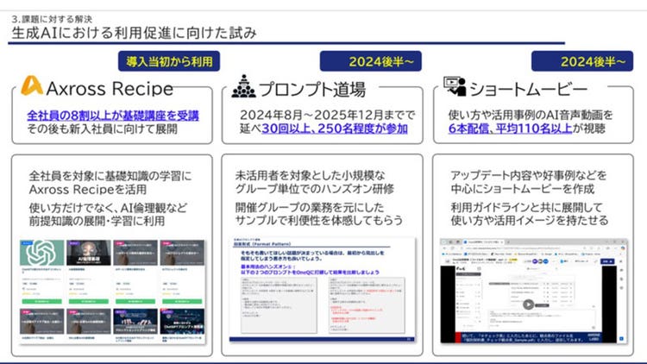The width and height of the screenshot is (647, 364).
Task: Click the text 開催グループの業務を元にした
Action: [x=310, y=207]
